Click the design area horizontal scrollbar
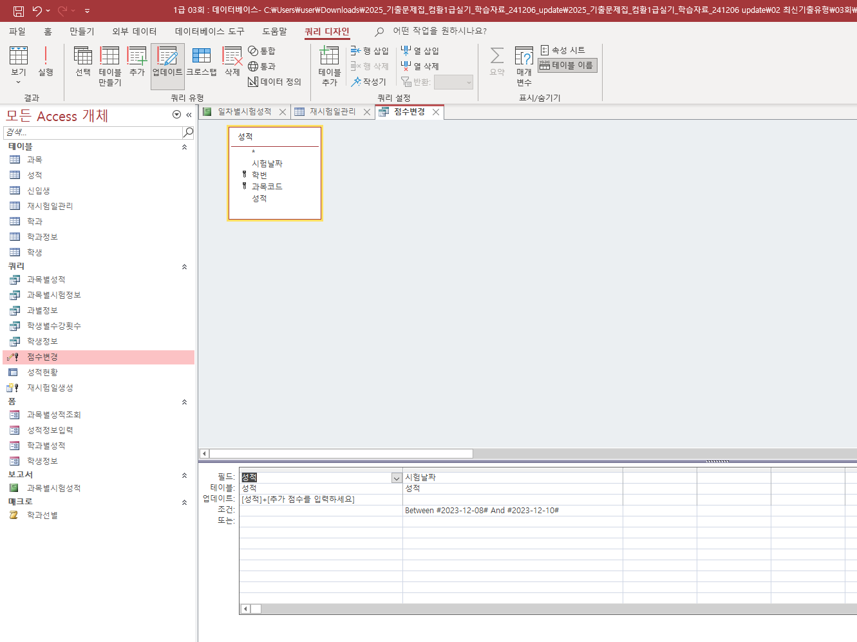This screenshot has width=857, height=642. [341, 453]
